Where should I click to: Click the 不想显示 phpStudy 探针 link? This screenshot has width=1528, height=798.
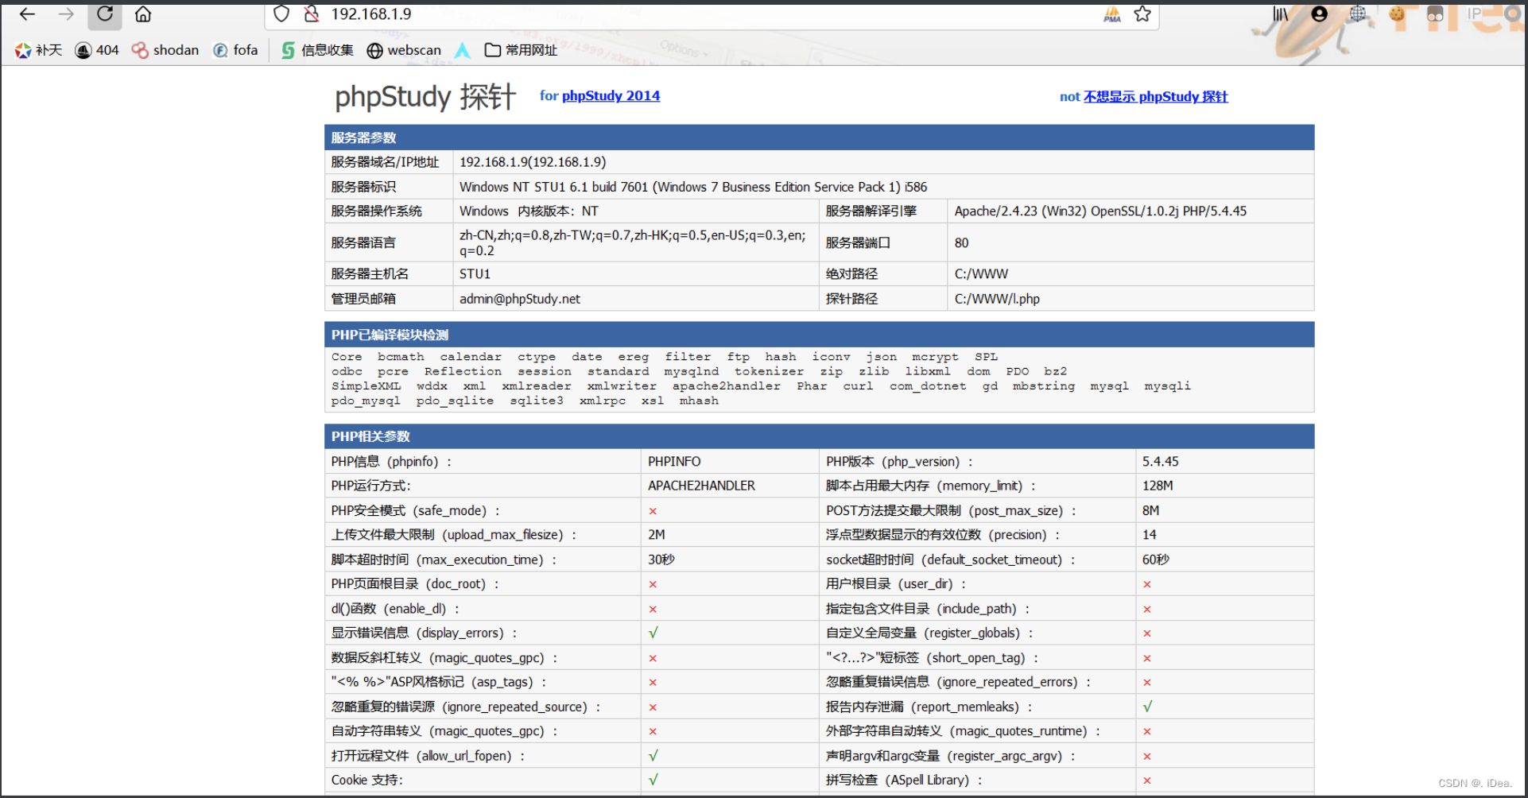point(1155,97)
